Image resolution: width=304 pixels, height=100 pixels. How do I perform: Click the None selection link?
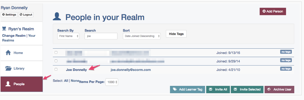tap(75, 81)
